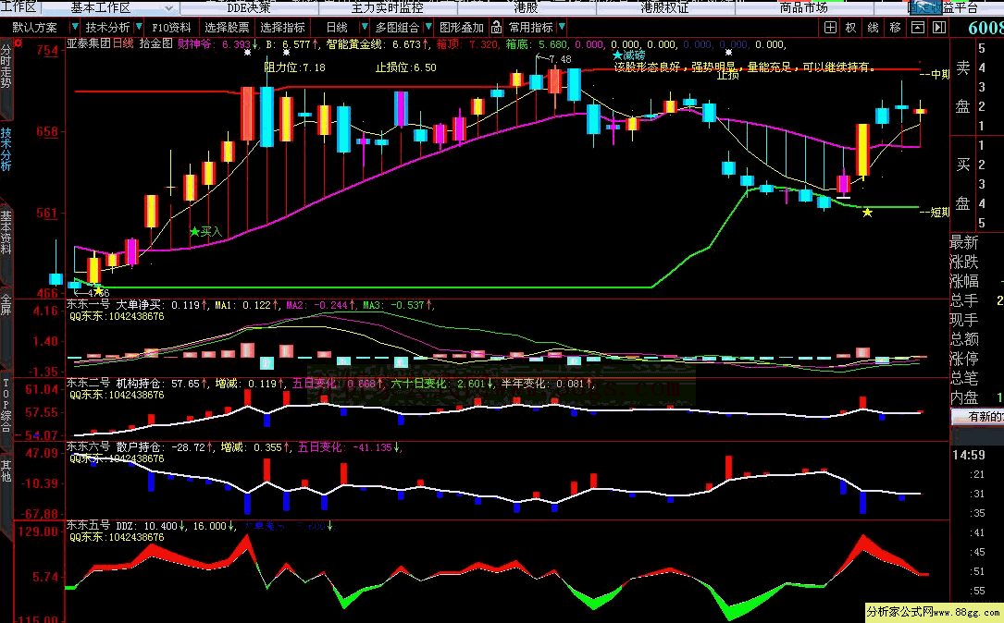Image resolution: width=1004 pixels, height=623 pixels.
Task: Click the 买盘 label in order book panel
Action: pyautogui.click(x=963, y=184)
